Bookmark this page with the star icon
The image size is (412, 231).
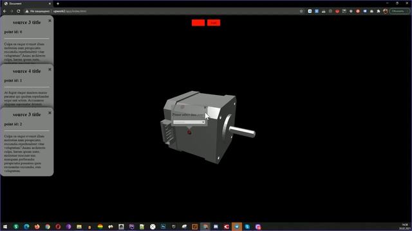pos(301,12)
